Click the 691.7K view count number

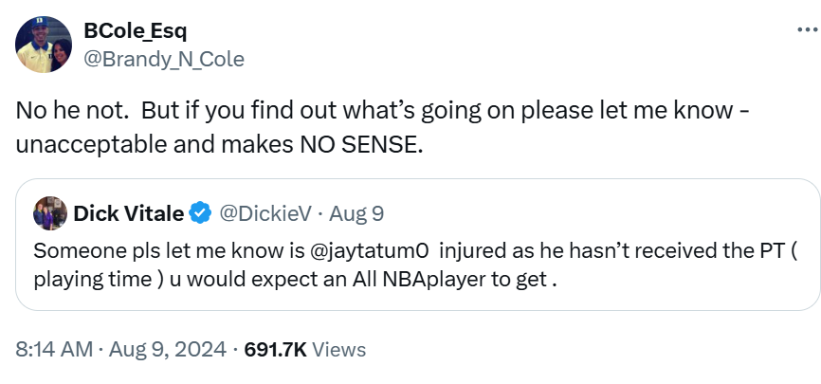coord(275,349)
